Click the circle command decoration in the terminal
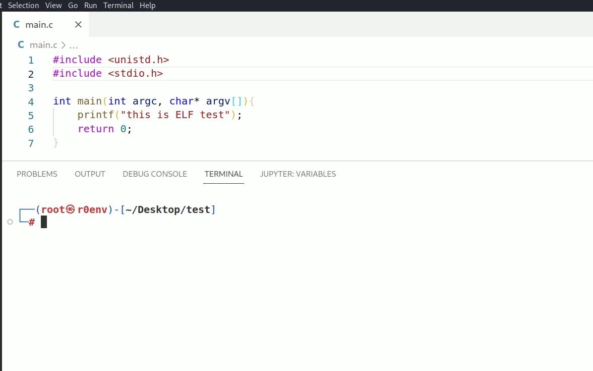The image size is (593, 371). click(x=10, y=222)
